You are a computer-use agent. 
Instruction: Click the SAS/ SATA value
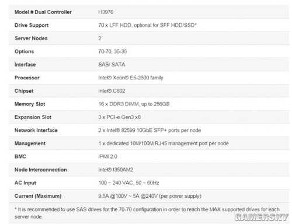click(x=112, y=65)
